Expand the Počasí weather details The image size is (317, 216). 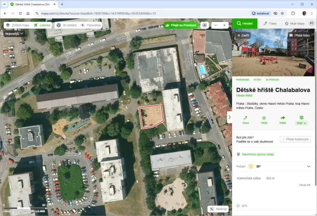(x=309, y=166)
